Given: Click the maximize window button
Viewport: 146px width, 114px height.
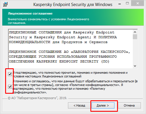Looking at the screenshot, I should pyautogui.click(x=127, y=3).
